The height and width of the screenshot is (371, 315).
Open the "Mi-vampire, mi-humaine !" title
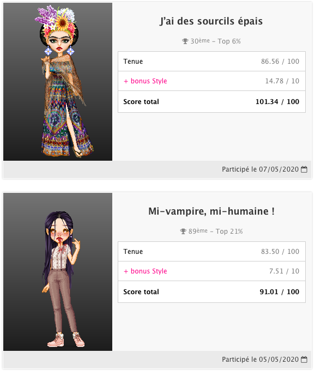pyautogui.click(x=211, y=211)
